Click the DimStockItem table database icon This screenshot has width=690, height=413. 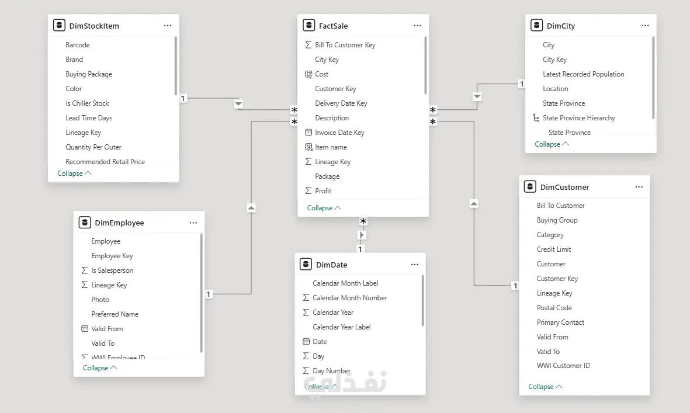(x=59, y=26)
